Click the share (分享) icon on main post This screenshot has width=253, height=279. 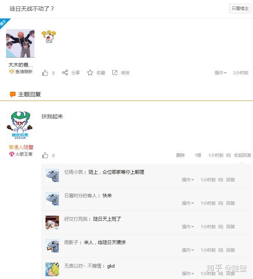(65, 73)
